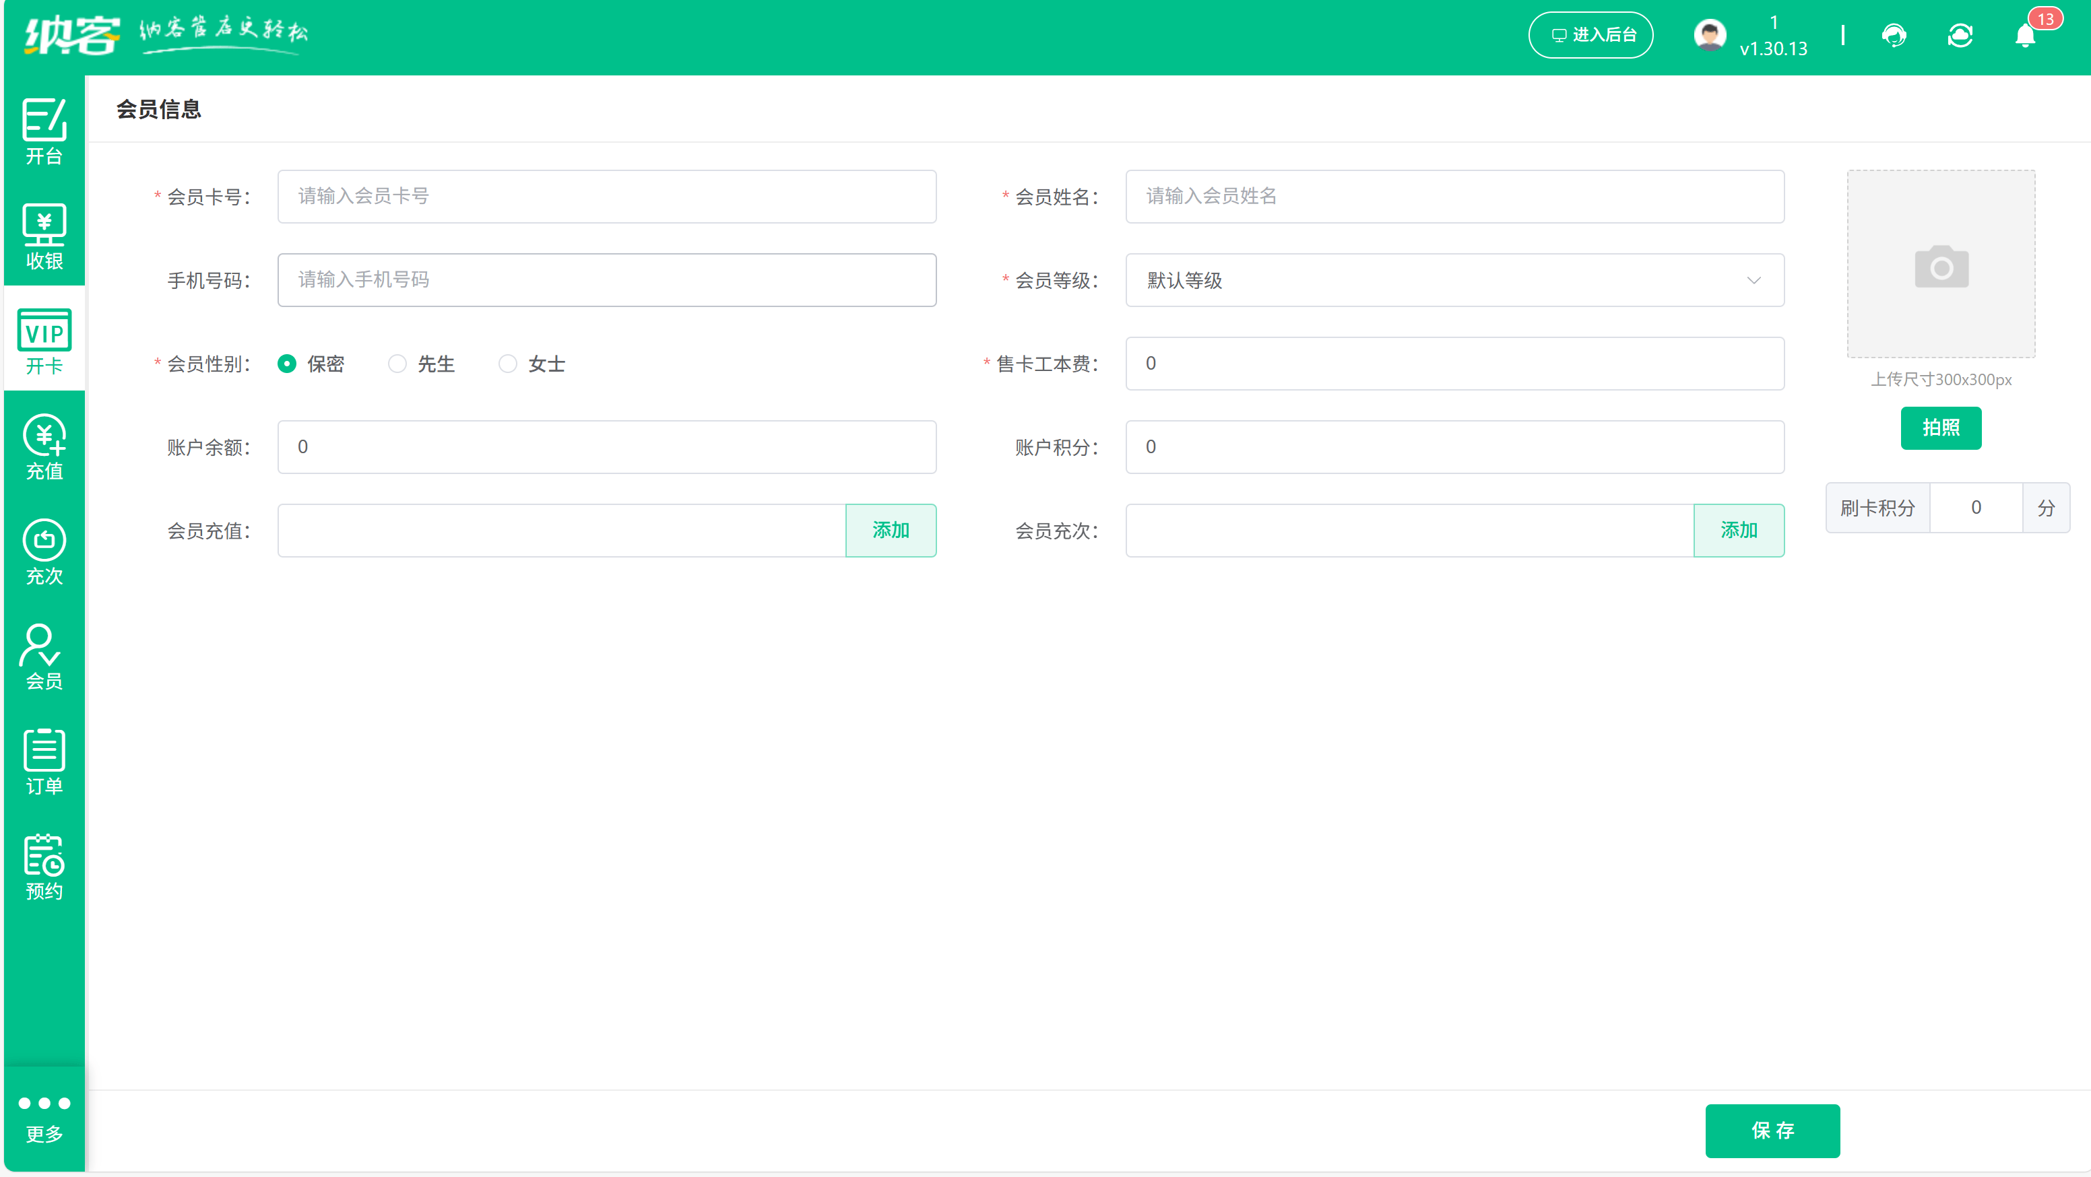The height and width of the screenshot is (1177, 2091).
Task: Open notifications via bell icon
Action: (2024, 35)
